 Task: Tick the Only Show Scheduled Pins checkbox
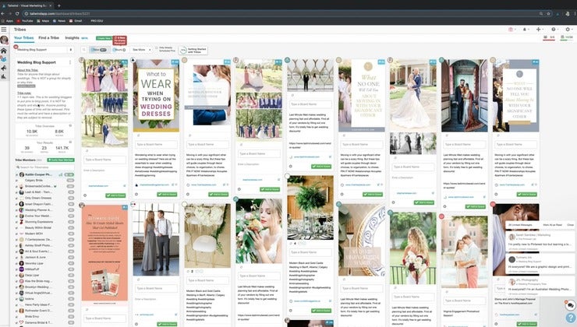[x=157, y=48]
